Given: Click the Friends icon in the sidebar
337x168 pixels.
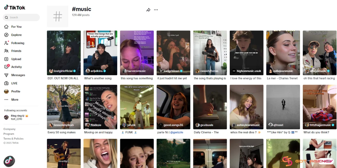Looking at the screenshot, I should (6, 51).
